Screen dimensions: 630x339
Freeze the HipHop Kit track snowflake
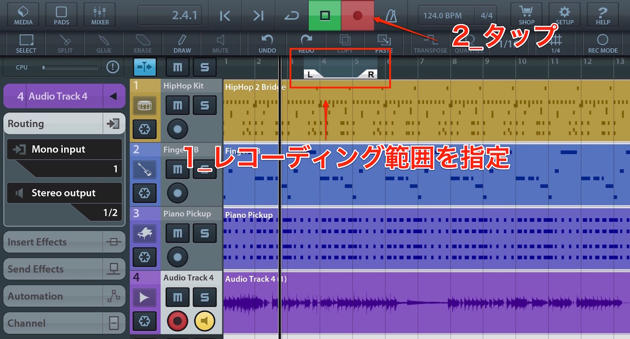click(144, 130)
